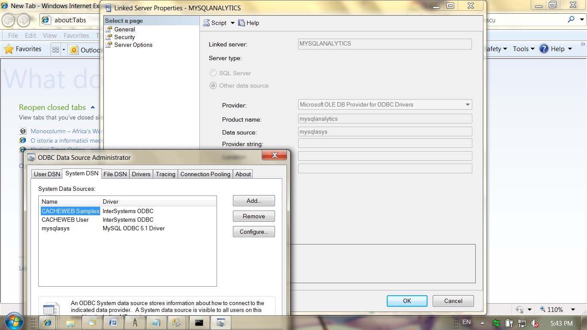Open the Tools dropdown in IE command bar
Screen dimensions: 587x330
tap(523, 49)
